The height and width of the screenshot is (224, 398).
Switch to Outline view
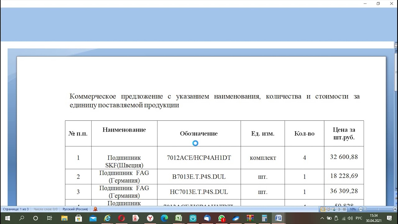pyautogui.click(x=339, y=209)
